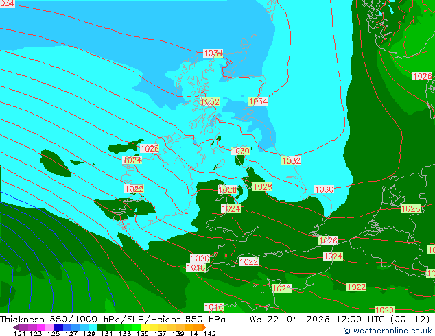Viewport: 435px width, 336px height.
Task: Click the 1034 label just right of 1032
Action: (x=258, y=101)
